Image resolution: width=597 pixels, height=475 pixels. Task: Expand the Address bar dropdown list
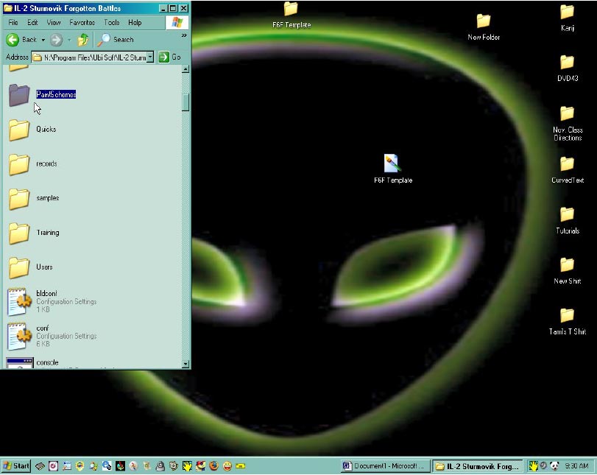(x=150, y=57)
